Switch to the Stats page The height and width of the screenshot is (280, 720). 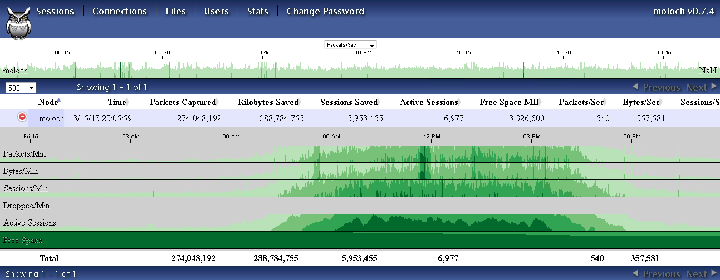(x=258, y=11)
